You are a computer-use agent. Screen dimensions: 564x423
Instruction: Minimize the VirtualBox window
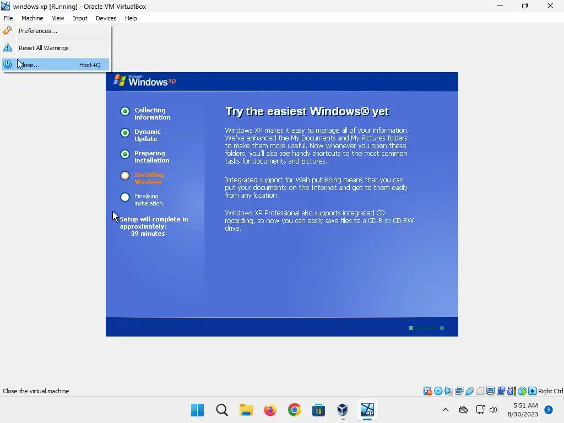(500, 6)
